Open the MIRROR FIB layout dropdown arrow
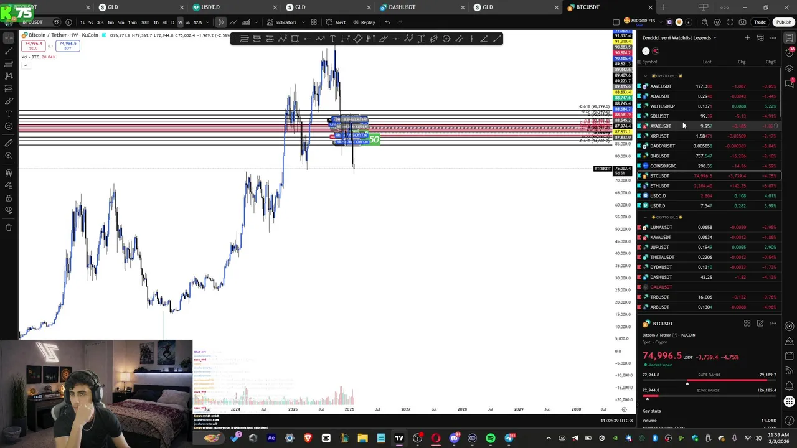Viewport: 797px width, 448px height. (x=660, y=22)
